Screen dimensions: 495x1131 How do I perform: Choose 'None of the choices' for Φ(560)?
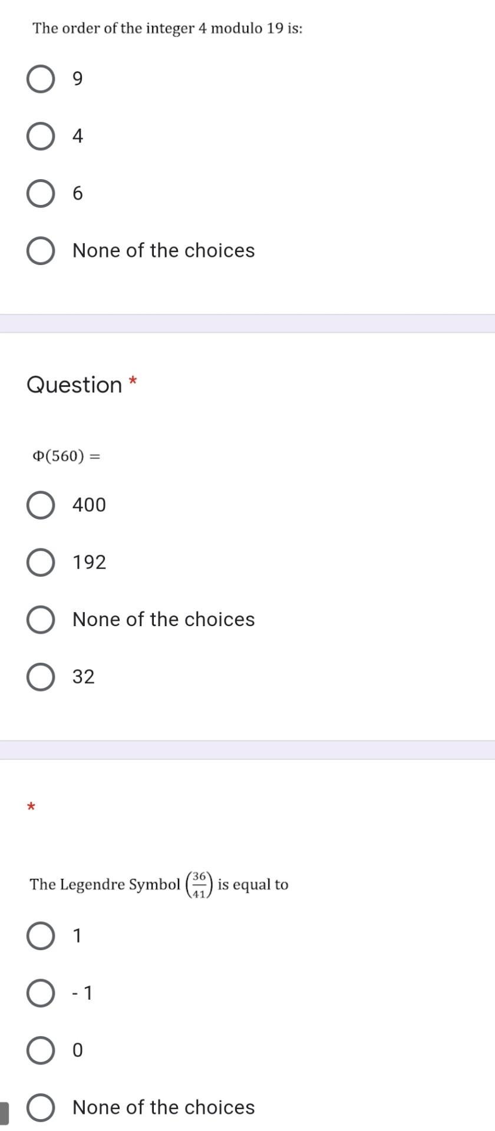pyautogui.click(x=39, y=619)
